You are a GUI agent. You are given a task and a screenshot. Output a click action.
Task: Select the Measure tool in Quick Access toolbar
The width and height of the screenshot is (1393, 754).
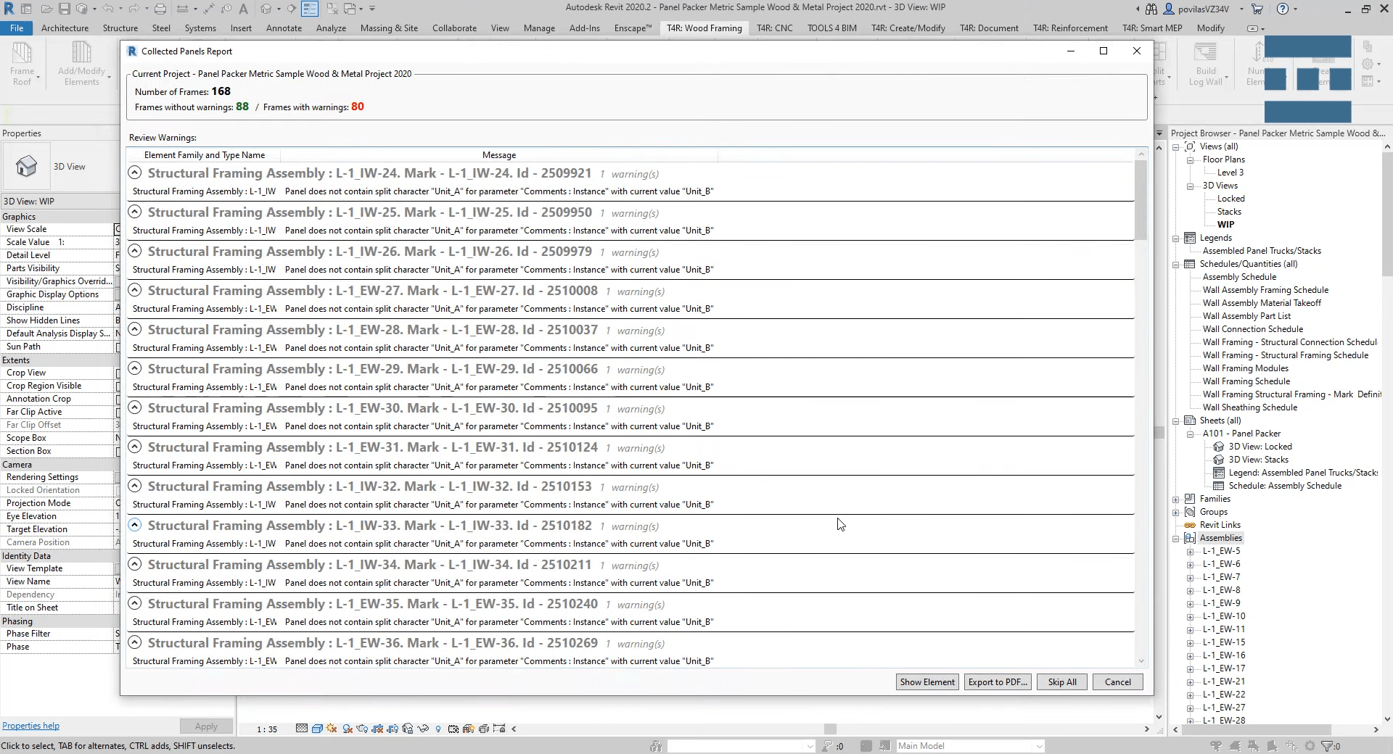click(x=183, y=8)
